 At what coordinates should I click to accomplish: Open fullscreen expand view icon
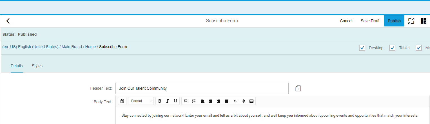click(411, 21)
